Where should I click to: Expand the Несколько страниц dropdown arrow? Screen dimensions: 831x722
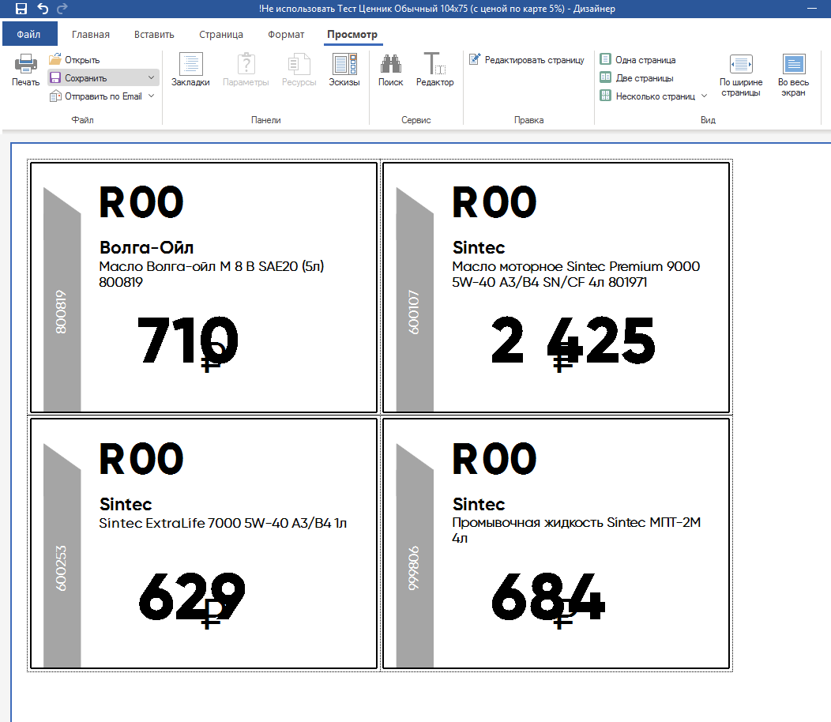pyautogui.click(x=704, y=96)
